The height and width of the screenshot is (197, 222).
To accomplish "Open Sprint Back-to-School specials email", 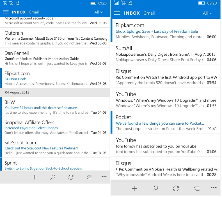I will (55, 164).
